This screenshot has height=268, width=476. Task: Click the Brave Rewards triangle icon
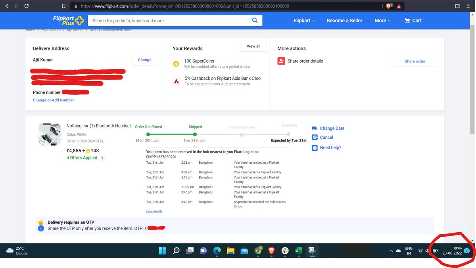click(x=399, y=6)
